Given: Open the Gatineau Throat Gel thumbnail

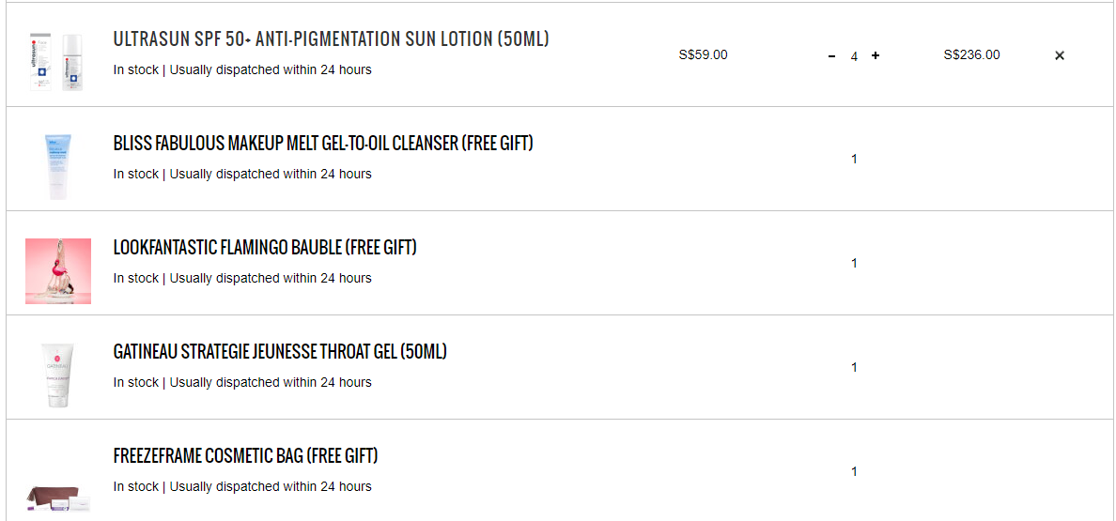Looking at the screenshot, I should [x=58, y=375].
